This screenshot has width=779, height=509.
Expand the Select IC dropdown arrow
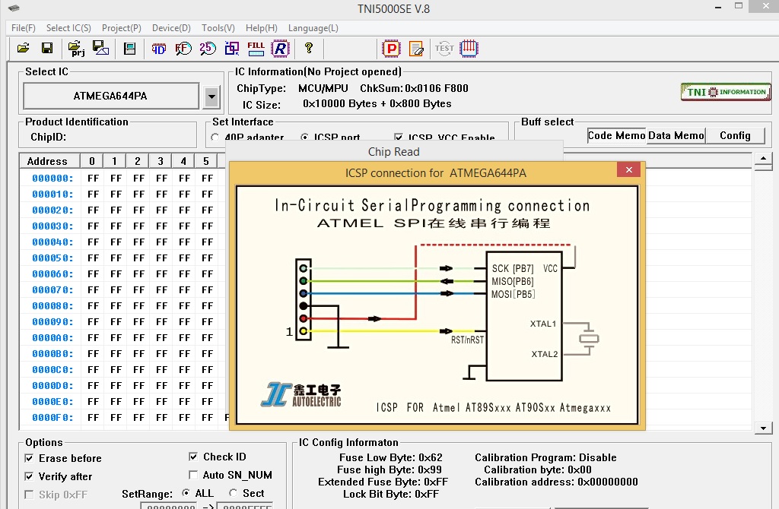[x=211, y=96]
